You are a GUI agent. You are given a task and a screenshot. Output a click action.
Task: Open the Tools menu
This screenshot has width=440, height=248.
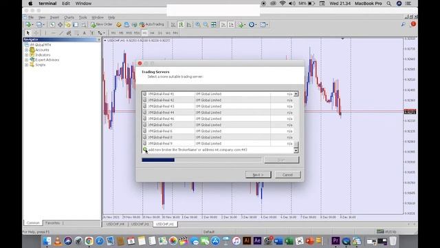82,17
